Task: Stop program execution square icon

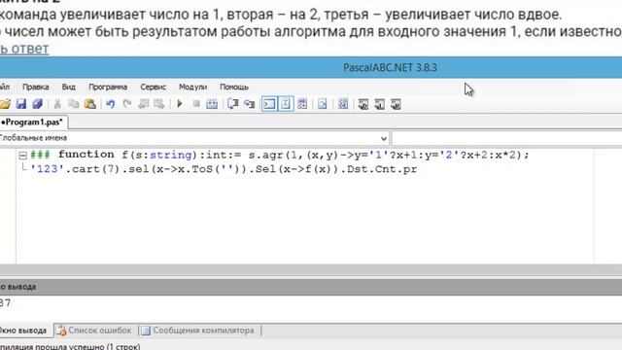Action: [x=196, y=104]
